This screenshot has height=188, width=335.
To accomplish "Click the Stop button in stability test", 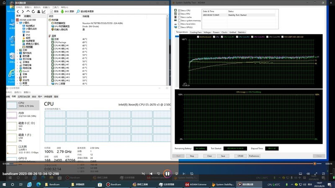I will click(191, 156).
